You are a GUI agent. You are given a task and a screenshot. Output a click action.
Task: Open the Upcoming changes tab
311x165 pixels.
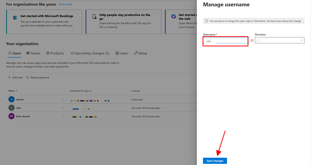(x=90, y=53)
